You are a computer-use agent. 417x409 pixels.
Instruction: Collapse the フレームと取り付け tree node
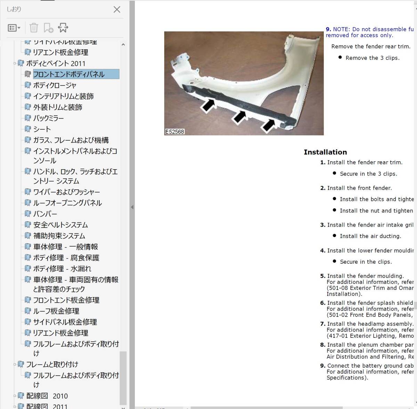pyautogui.click(x=15, y=364)
